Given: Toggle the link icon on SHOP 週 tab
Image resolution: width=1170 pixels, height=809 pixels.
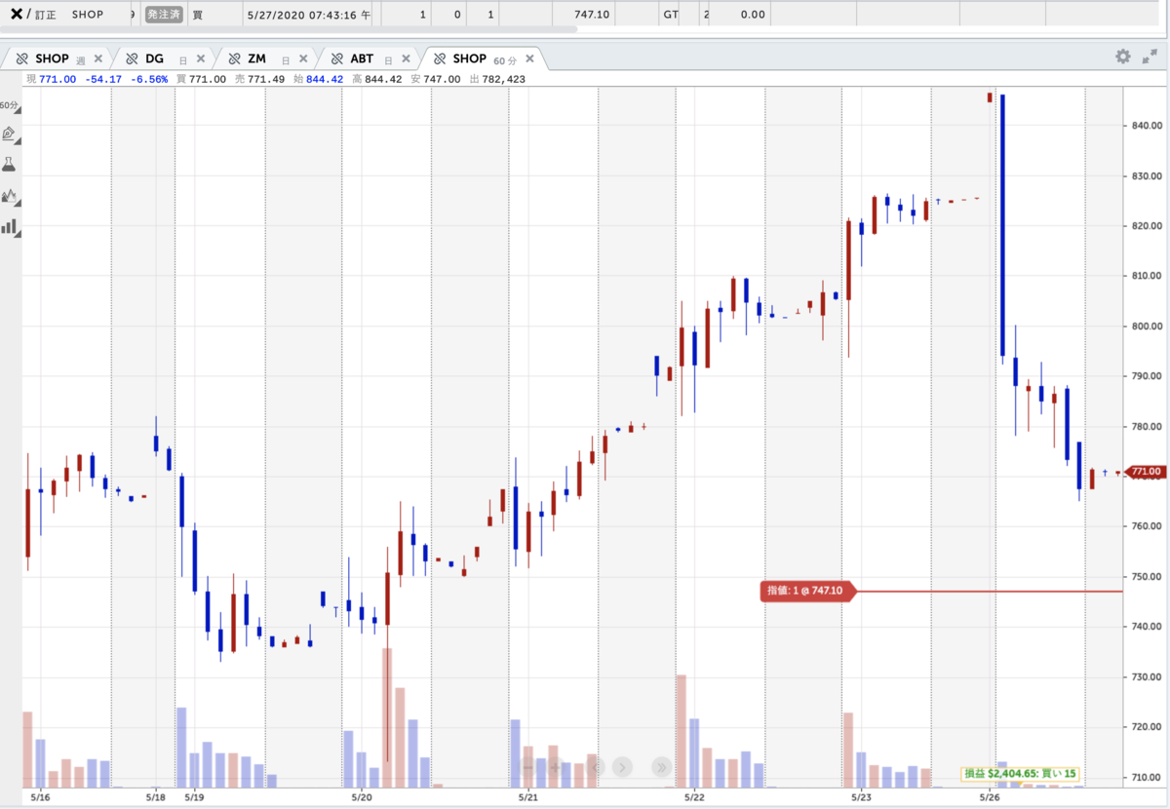Looking at the screenshot, I should 22,58.
